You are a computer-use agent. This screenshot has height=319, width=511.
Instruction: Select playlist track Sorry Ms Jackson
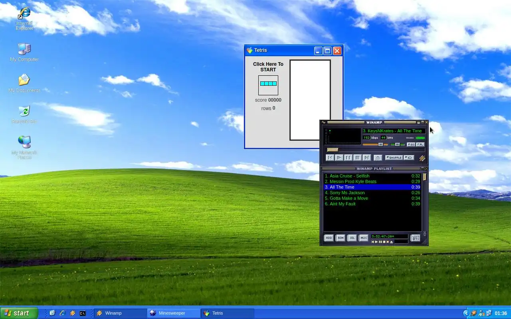(x=372, y=193)
